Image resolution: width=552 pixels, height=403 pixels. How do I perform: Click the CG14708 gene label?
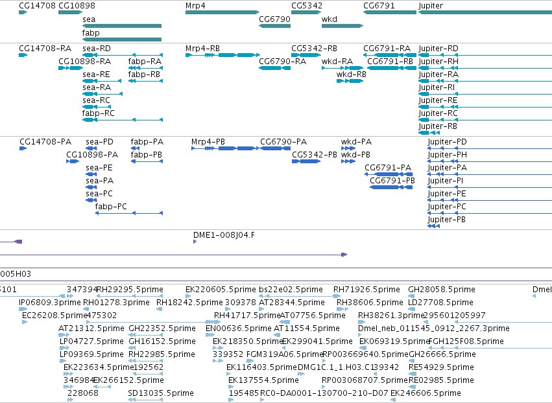[38, 6]
